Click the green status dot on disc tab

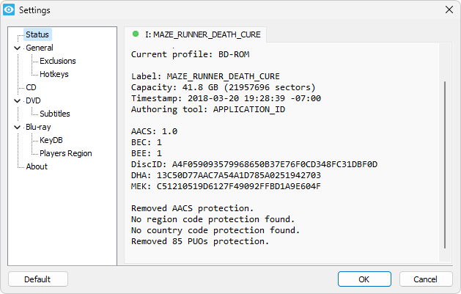pos(136,34)
